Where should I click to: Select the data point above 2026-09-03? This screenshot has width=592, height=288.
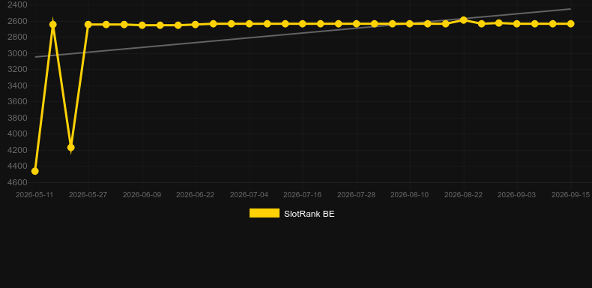517,24
